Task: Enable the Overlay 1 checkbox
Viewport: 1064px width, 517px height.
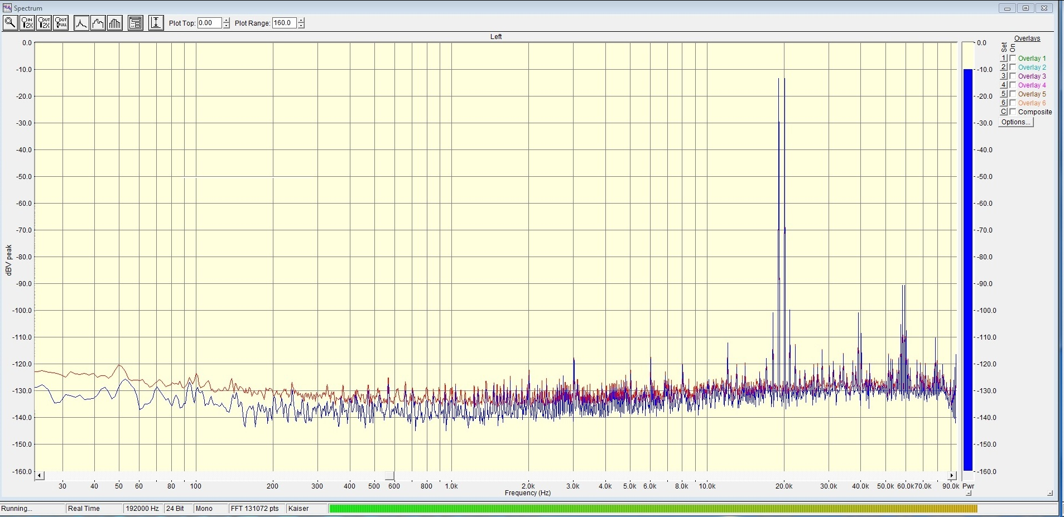Action: pos(1013,58)
